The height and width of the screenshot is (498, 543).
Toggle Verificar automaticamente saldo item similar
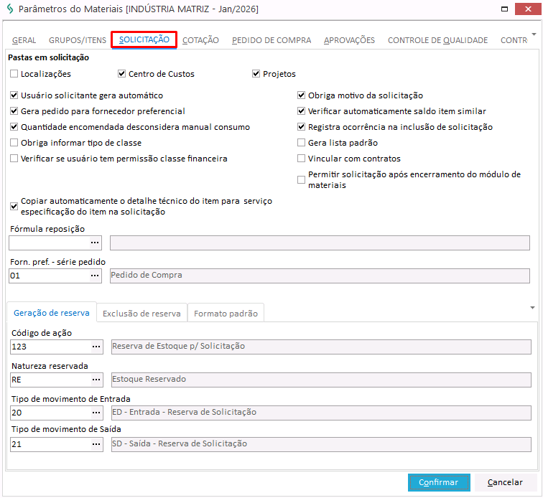point(301,111)
